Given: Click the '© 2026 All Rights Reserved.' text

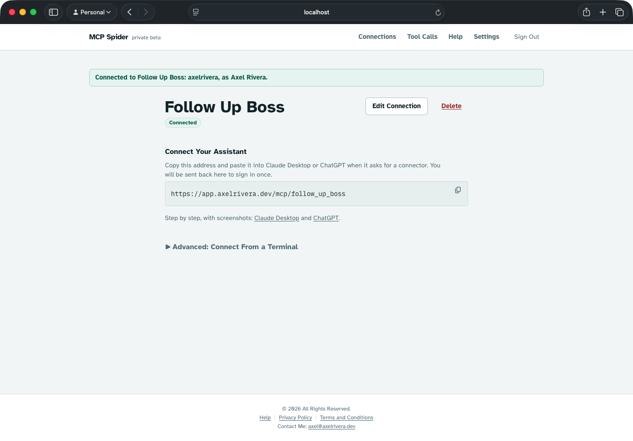Looking at the screenshot, I should (316, 409).
